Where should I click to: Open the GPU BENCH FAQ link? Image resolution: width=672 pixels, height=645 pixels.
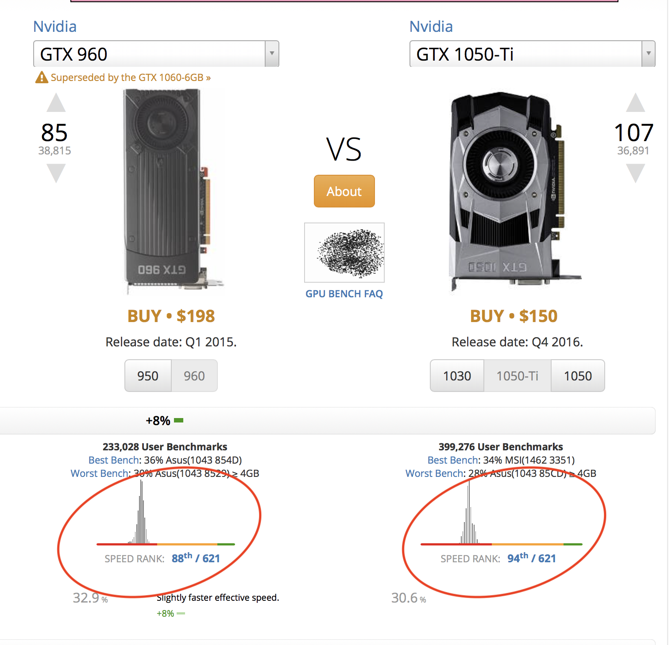click(x=344, y=294)
